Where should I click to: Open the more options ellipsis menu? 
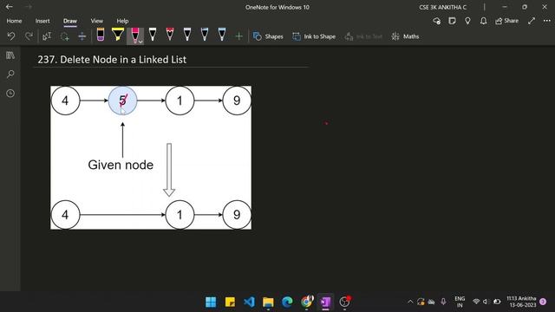coord(547,21)
